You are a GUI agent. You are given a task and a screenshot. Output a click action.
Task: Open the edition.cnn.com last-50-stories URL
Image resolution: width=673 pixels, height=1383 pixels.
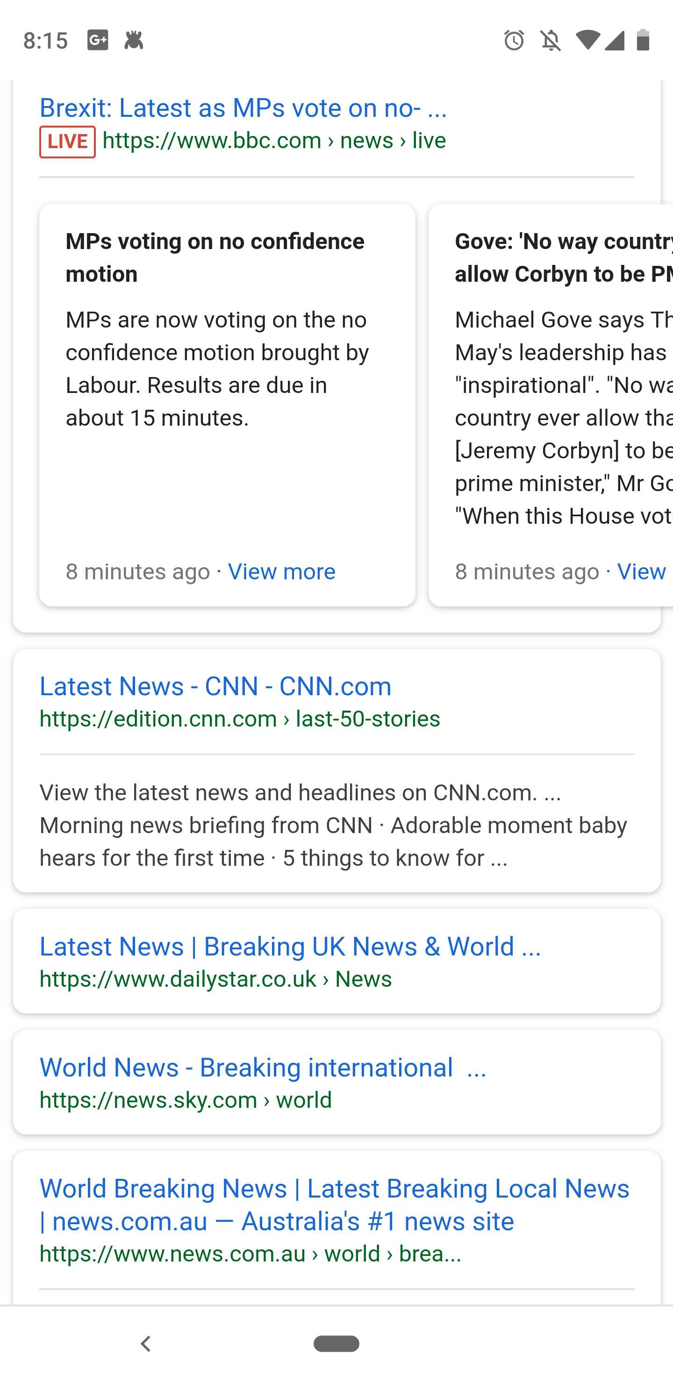coord(240,719)
